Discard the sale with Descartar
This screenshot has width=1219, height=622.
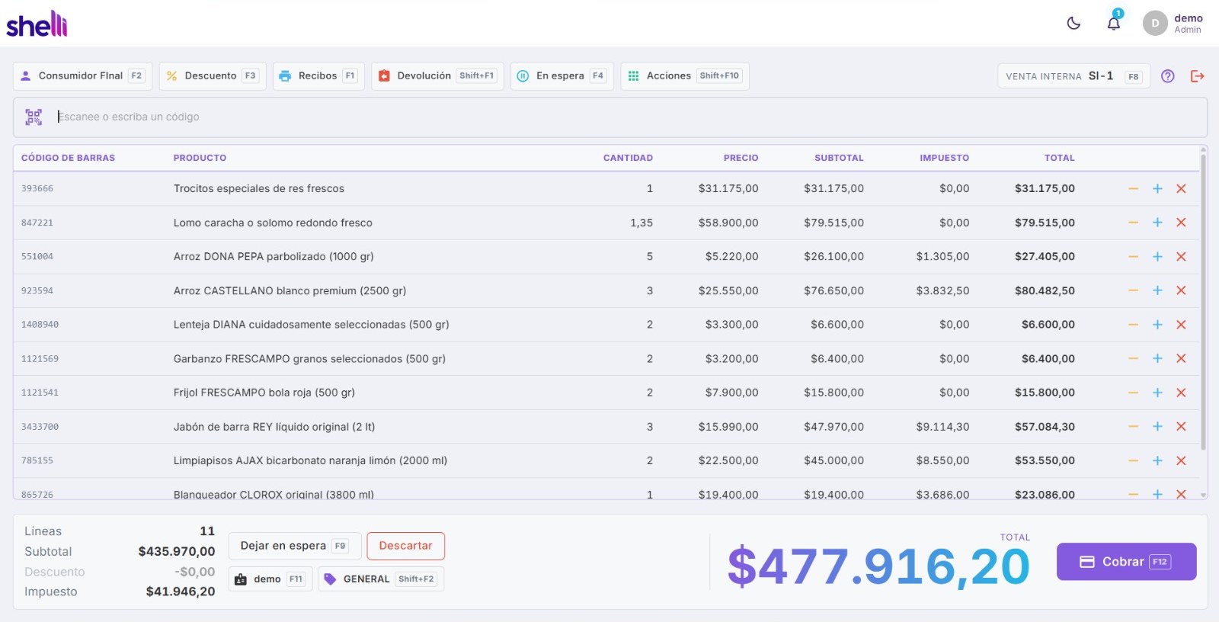pyautogui.click(x=405, y=546)
